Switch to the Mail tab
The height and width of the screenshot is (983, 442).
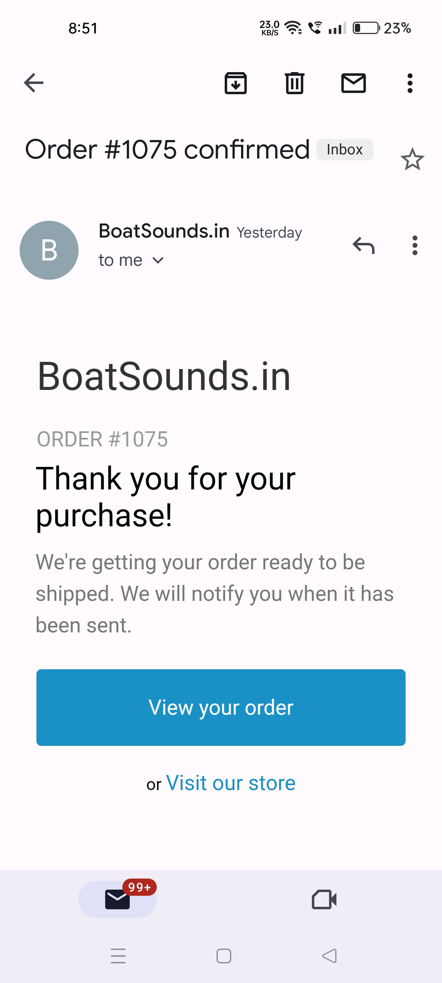pyautogui.click(x=117, y=899)
